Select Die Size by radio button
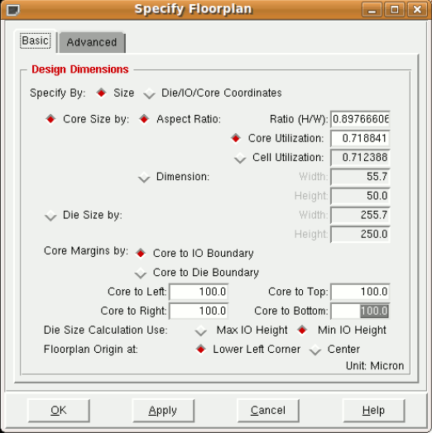The height and width of the screenshot is (433, 432). click(50, 216)
